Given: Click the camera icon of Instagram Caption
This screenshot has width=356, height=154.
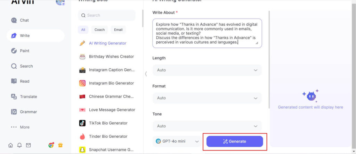Looking at the screenshot, I should pos(82,70).
